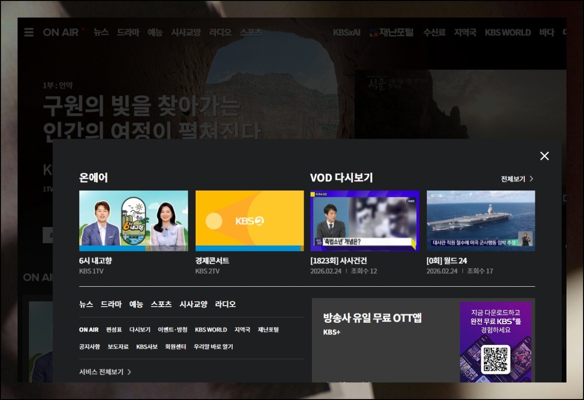Open 재난포털 in the overlay links

click(x=268, y=330)
